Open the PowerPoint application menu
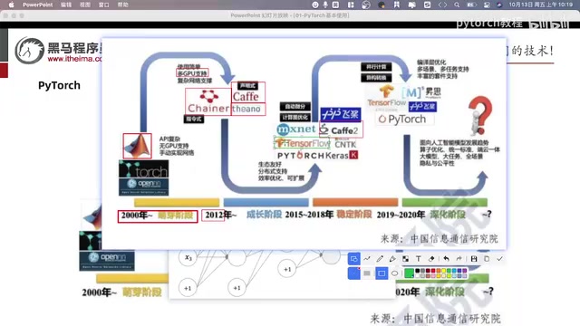 click(38, 5)
